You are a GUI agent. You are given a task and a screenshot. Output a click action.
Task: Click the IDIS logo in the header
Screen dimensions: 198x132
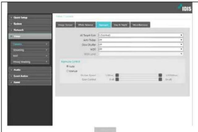[x=185, y=8]
